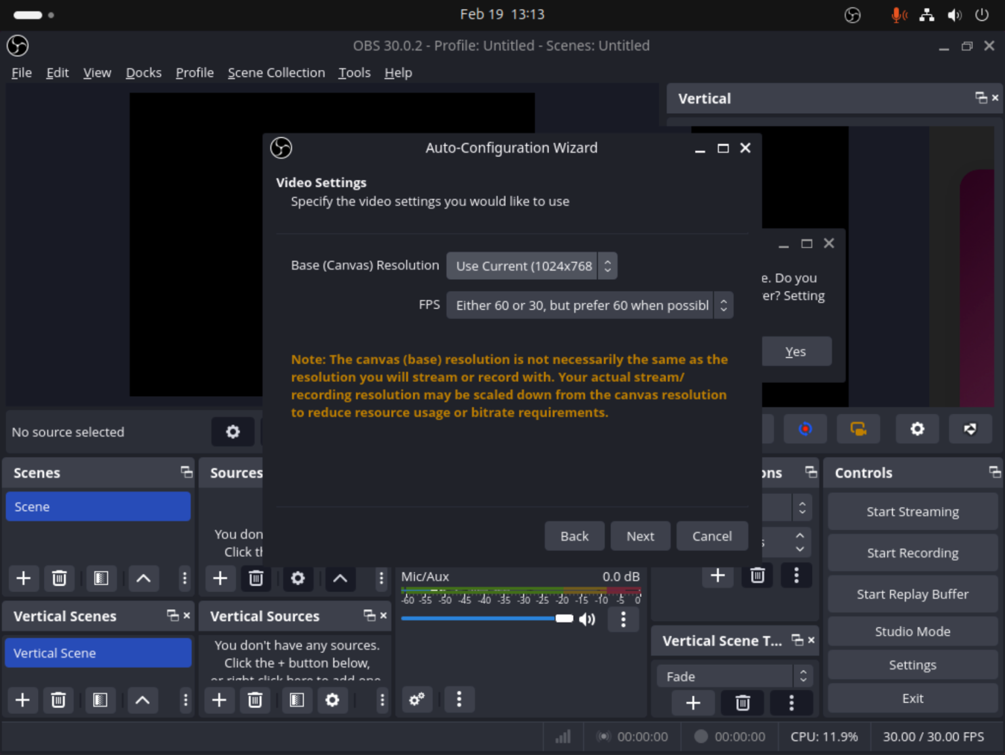Toggle the vertical canvas record icon
1005x755 pixels.
click(x=805, y=429)
